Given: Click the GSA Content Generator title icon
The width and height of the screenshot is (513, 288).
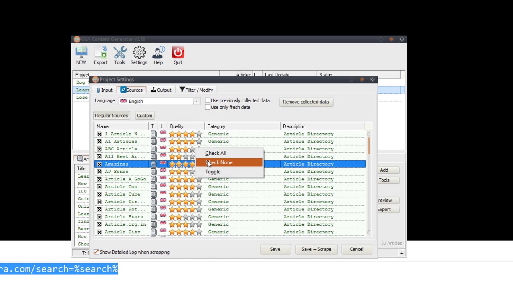Looking at the screenshot, I should [77, 39].
